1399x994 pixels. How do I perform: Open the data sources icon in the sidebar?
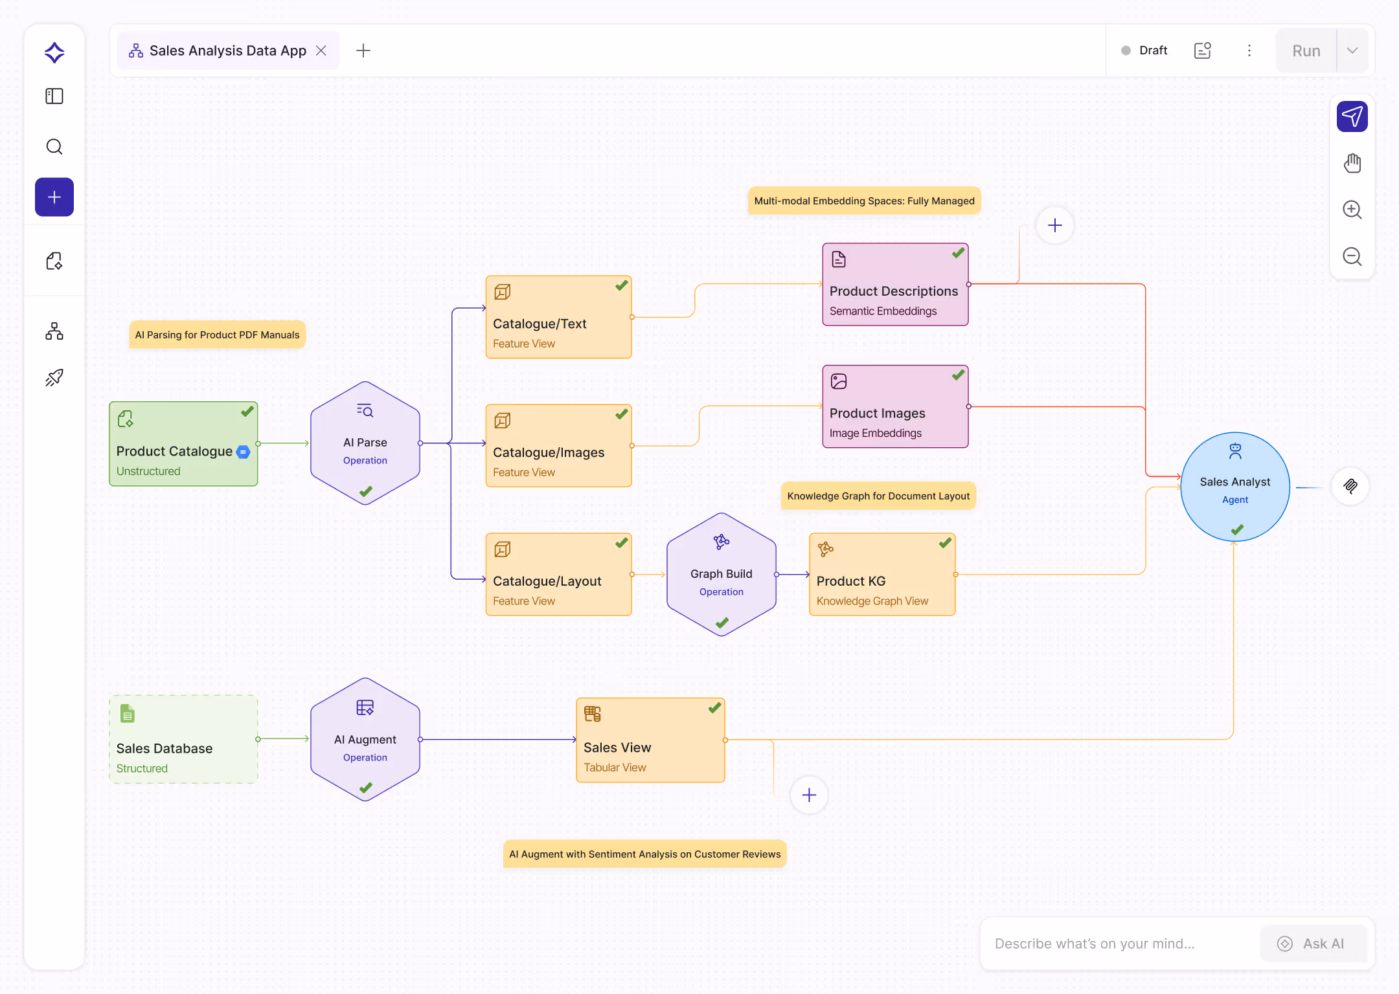coord(54,261)
